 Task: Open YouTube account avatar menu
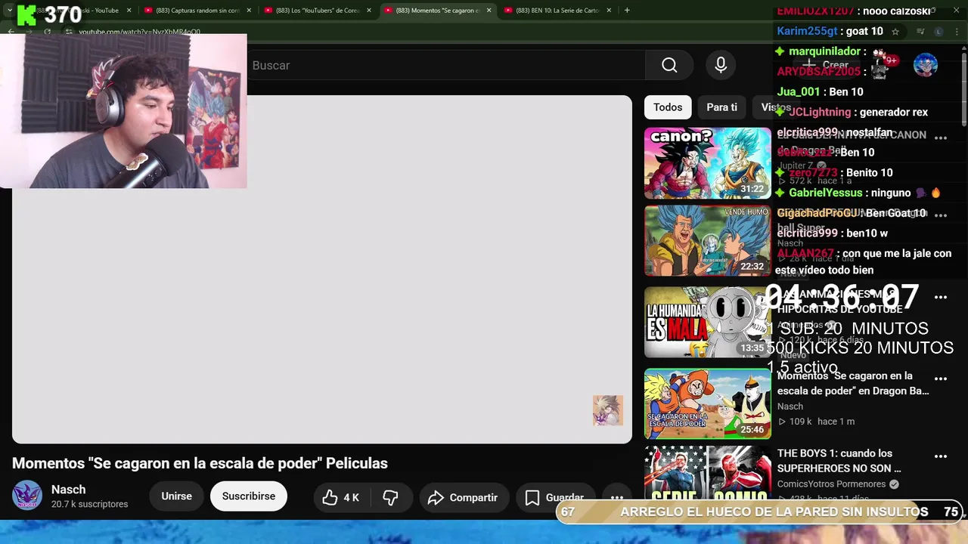[x=926, y=65]
